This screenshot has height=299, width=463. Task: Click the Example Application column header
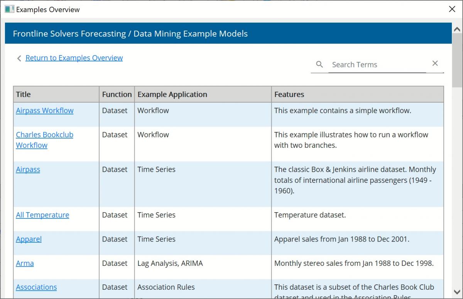tap(172, 94)
